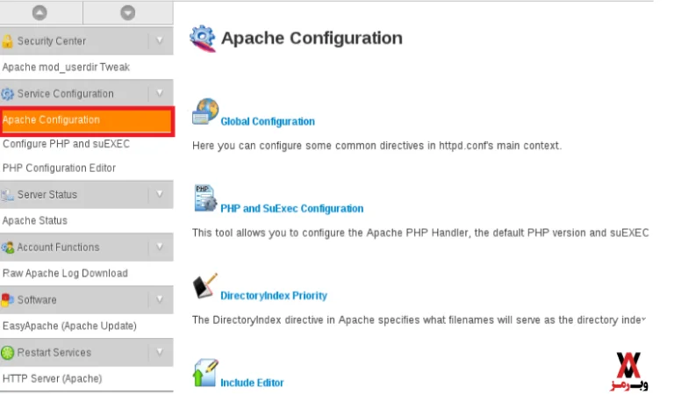
Task: Collapse the Service Configuration section chevron
Action: 160,93
